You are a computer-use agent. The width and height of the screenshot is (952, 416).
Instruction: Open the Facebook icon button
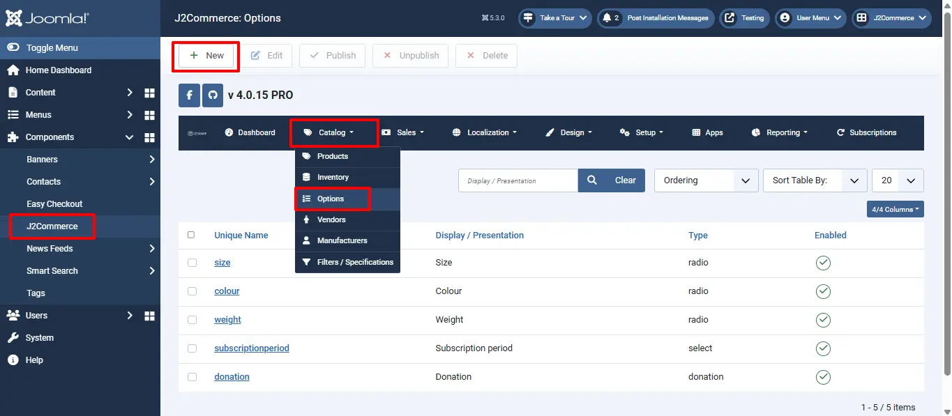(x=190, y=95)
